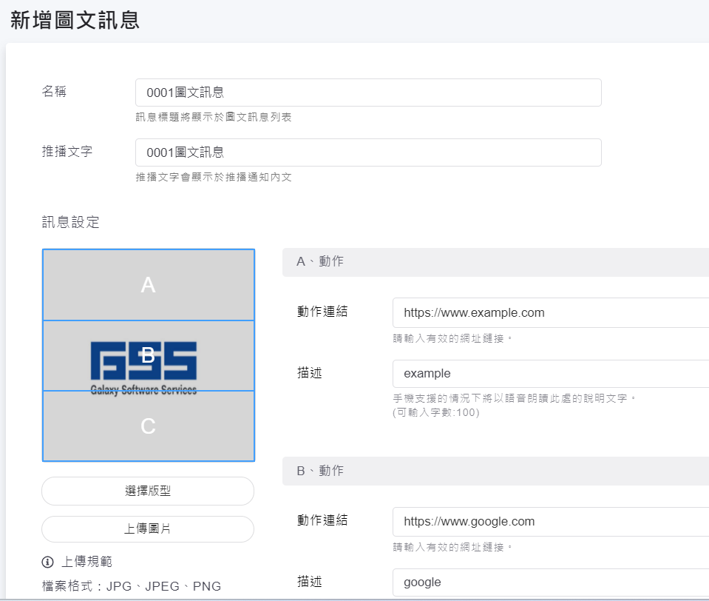Click the 上傳規範 text label

(86, 562)
